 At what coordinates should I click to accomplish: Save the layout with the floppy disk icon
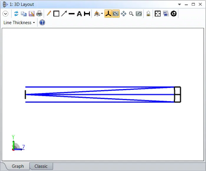coord(32,14)
